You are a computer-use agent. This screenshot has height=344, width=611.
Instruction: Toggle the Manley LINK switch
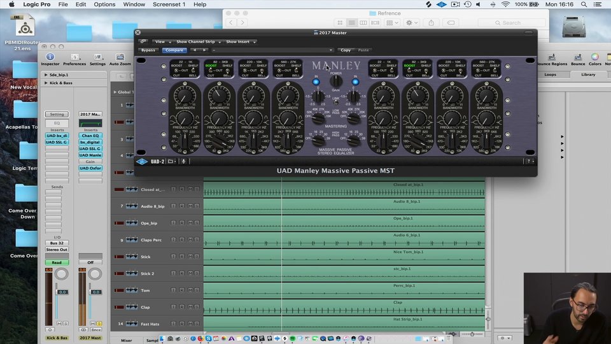pos(336,102)
